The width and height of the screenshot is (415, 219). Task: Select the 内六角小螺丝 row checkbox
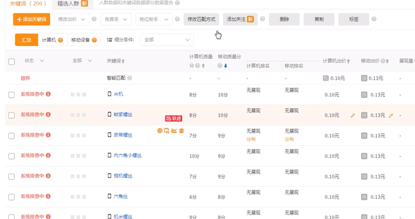click(x=12, y=156)
